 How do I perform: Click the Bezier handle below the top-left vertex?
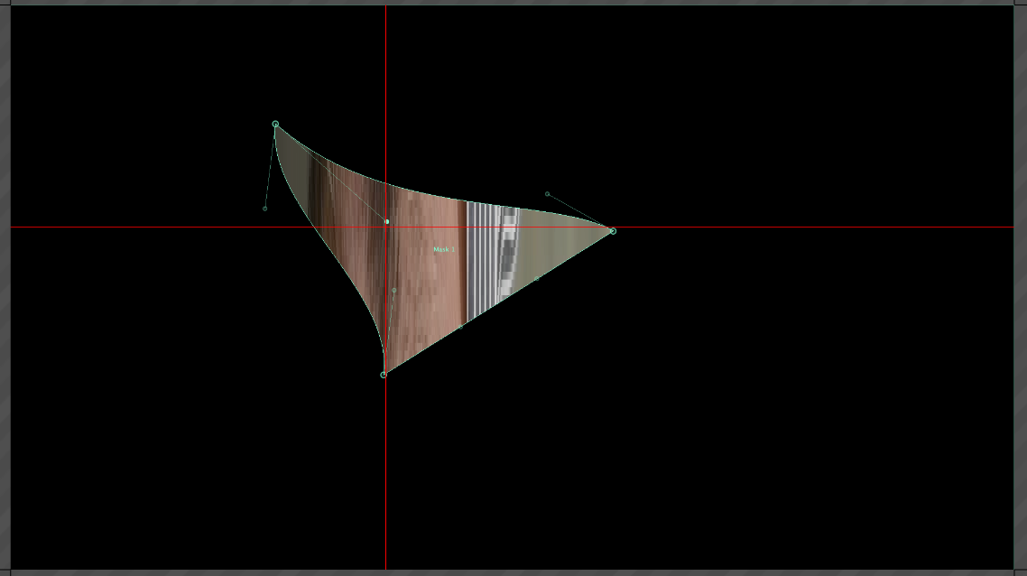coord(264,209)
